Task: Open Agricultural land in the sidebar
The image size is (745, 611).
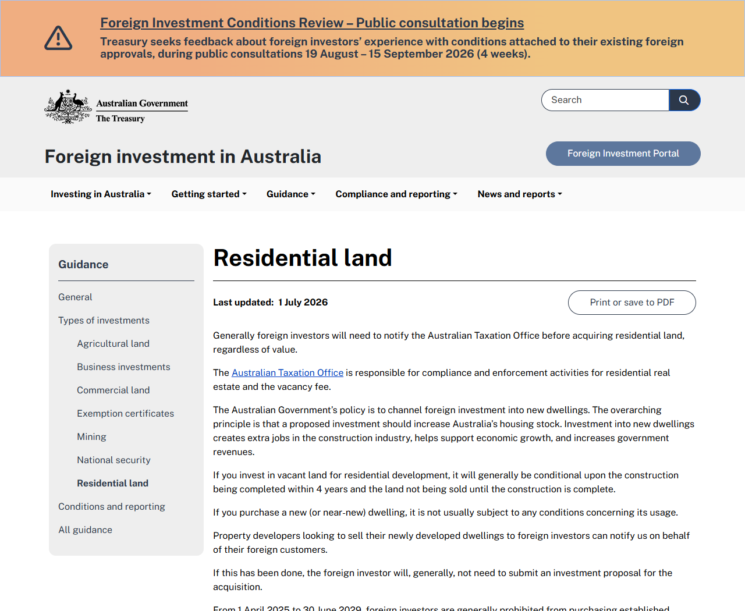Action: click(x=113, y=343)
